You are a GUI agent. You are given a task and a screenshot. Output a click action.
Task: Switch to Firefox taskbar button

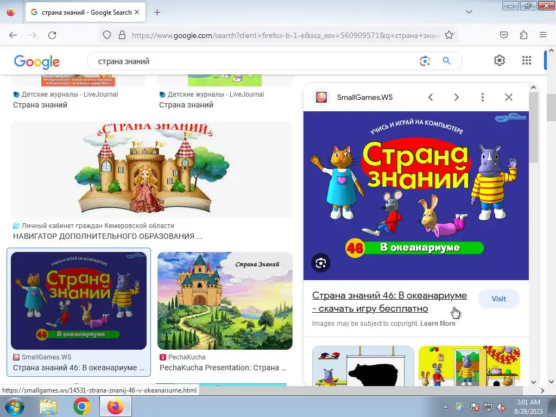116,406
